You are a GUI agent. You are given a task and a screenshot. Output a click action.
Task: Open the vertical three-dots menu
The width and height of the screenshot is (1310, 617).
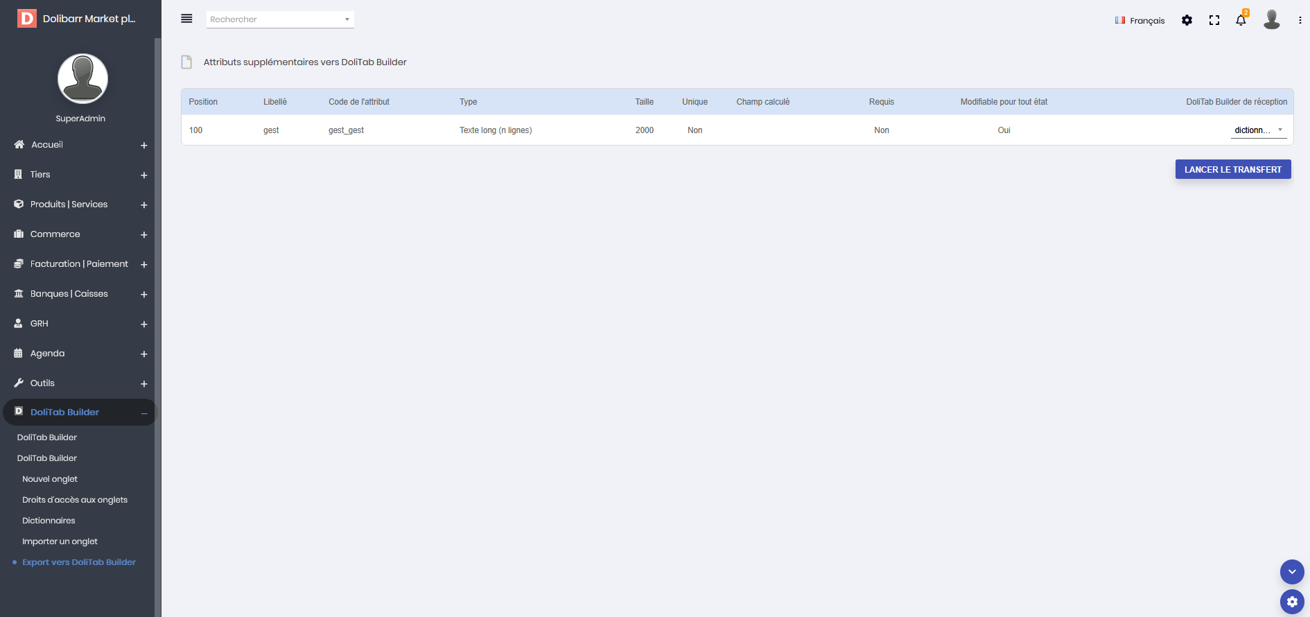coord(1300,20)
